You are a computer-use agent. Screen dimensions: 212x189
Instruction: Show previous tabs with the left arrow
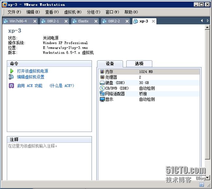coord(202,21)
